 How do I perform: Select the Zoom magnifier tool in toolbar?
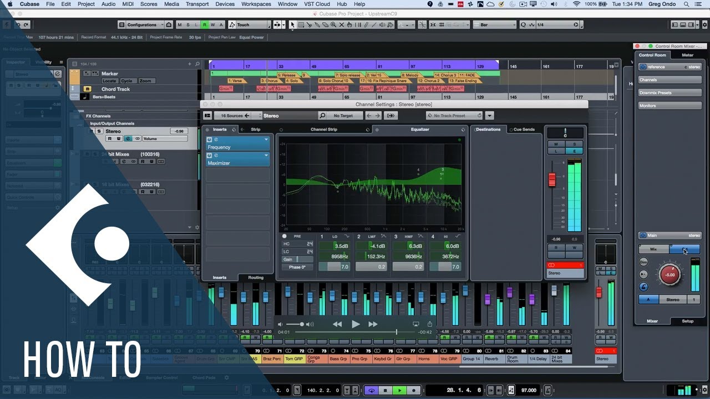point(333,25)
